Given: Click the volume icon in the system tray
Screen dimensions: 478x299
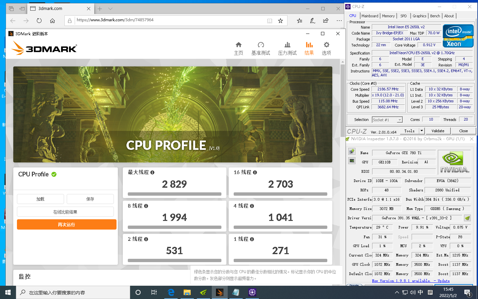Looking at the screenshot, I should (413, 293).
